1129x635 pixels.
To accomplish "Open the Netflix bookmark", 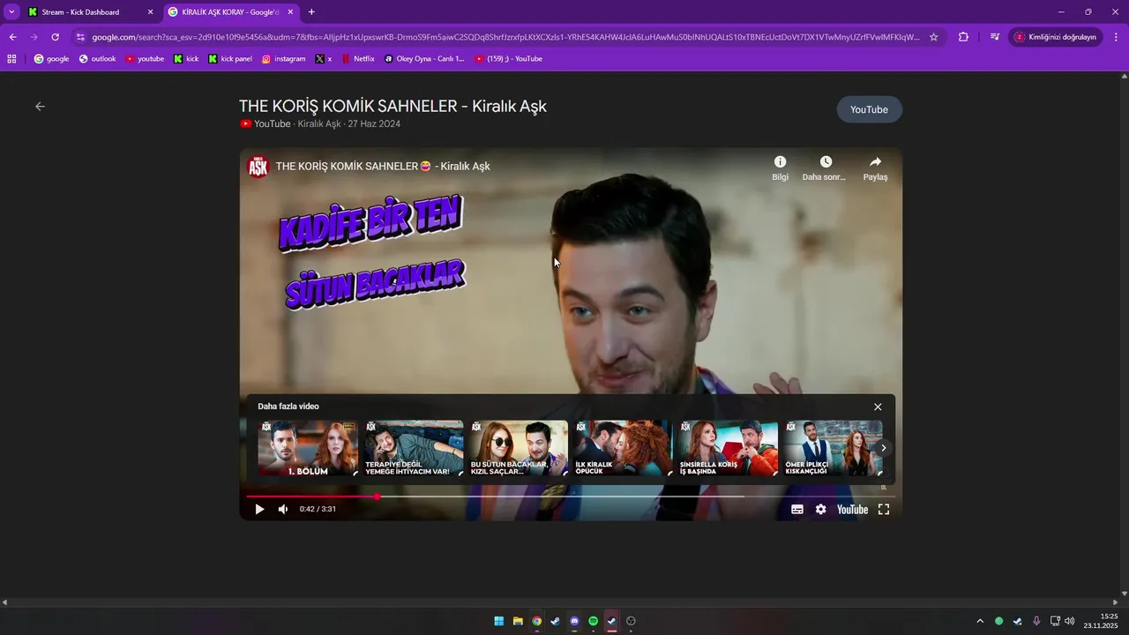I will pos(358,59).
